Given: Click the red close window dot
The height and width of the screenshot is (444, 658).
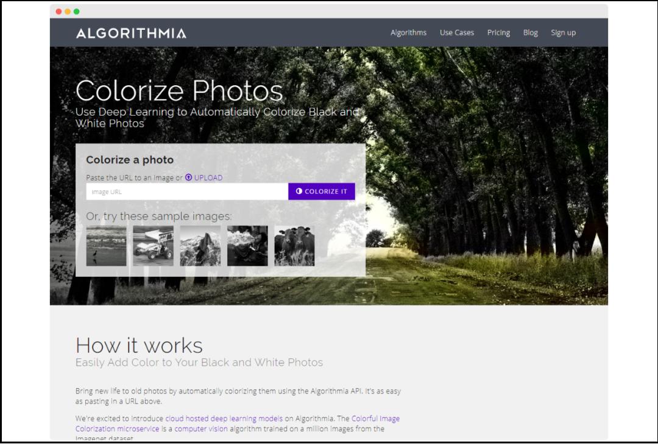Looking at the screenshot, I should pos(58,12).
